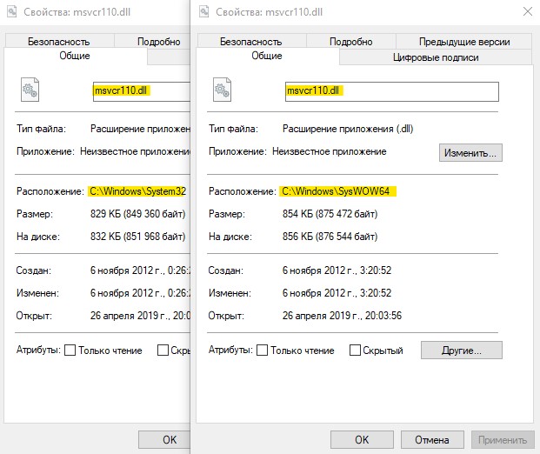The height and width of the screenshot is (454, 540).
Task: Confirm with OK in the right window
Action: (362, 439)
